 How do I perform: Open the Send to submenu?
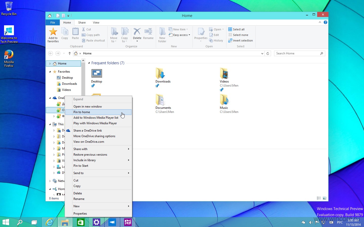pos(99,173)
